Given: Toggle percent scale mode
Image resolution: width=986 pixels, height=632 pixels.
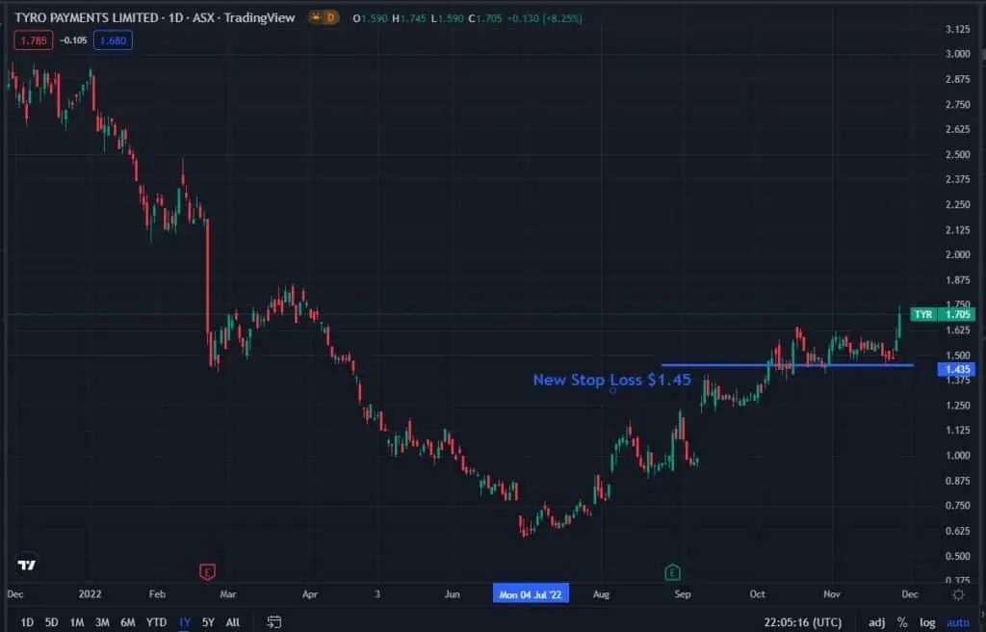Looking at the screenshot, I should pos(902,622).
